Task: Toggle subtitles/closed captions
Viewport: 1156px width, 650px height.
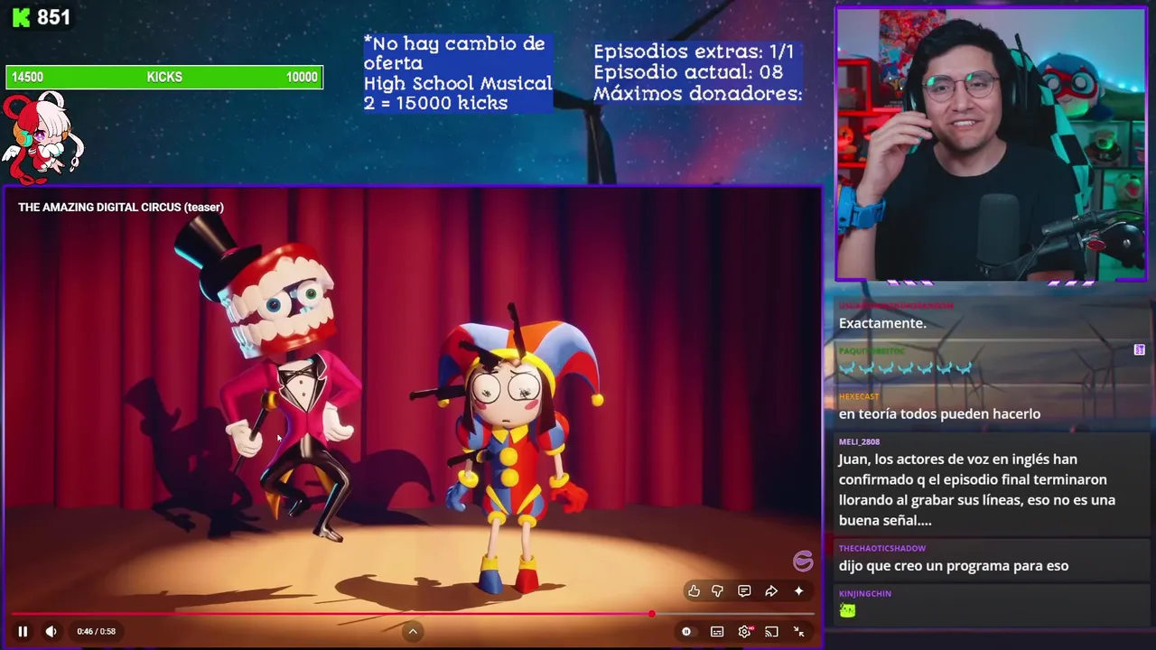Action: click(x=717, y=631)
